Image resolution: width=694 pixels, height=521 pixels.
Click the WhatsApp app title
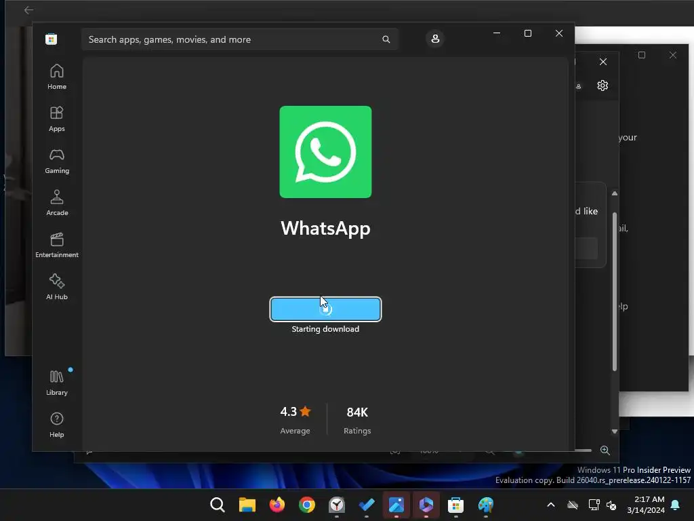click(x=325, y=228)
